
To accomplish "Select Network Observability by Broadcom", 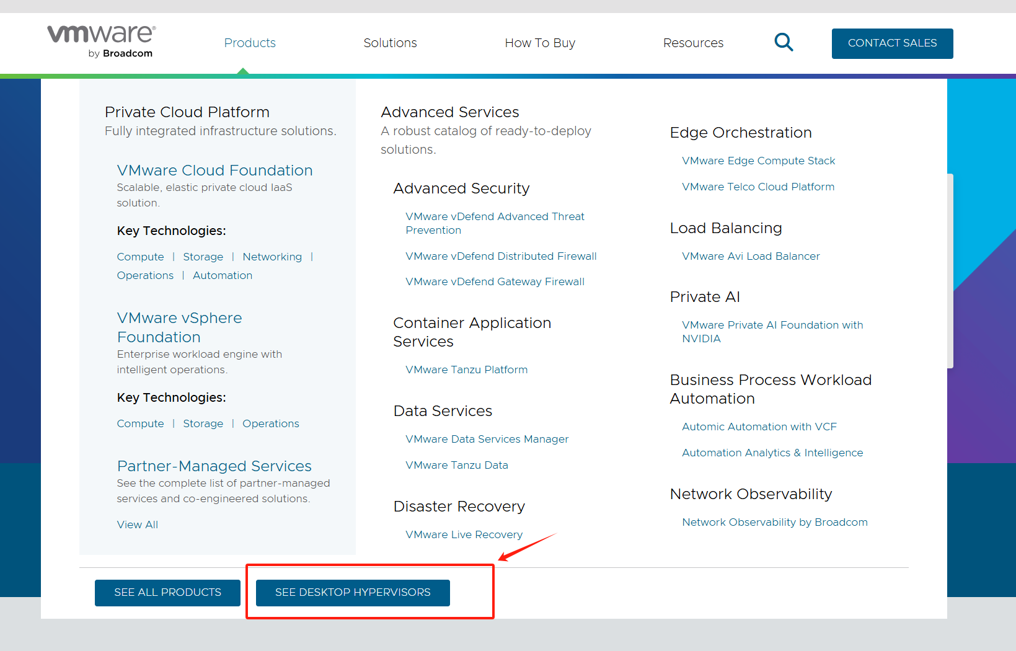I will (x=774, y=521).
